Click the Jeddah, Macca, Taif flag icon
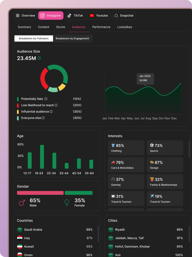Screen dimensions: 192x257 (111, 238)
